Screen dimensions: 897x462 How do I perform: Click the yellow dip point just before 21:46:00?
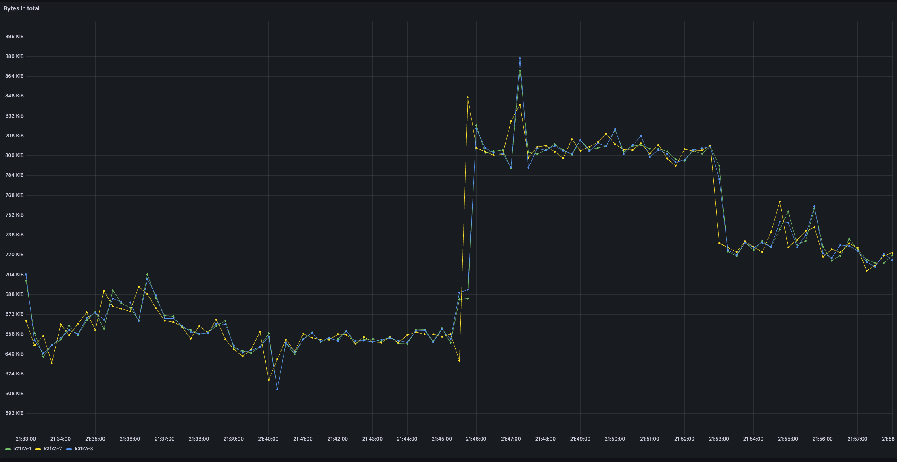click(x=459, y=360)
